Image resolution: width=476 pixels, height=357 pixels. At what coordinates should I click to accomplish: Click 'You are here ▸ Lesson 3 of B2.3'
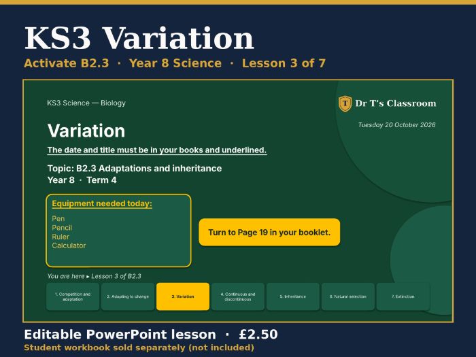[x=94, y=276]
